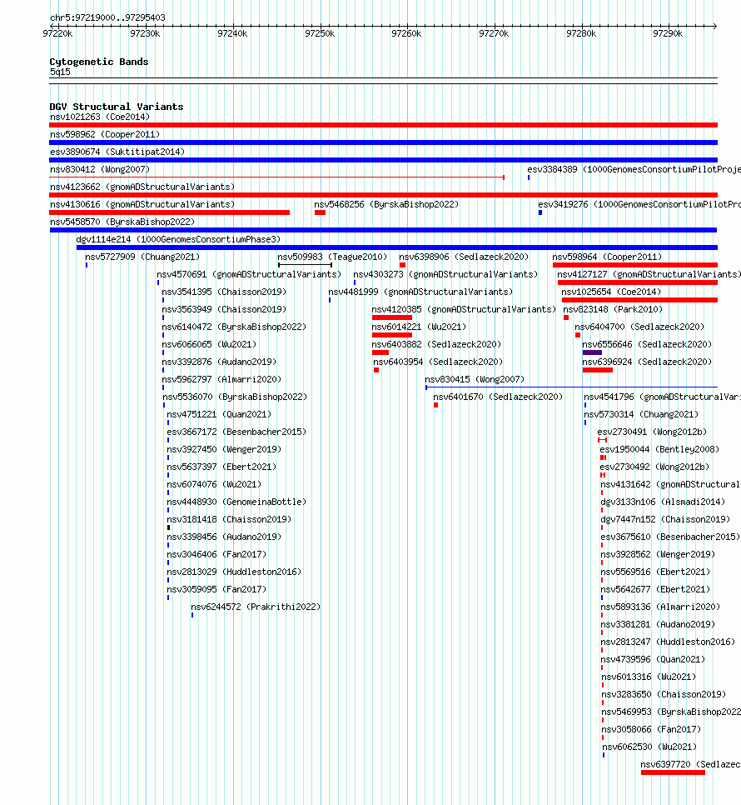This screenshot has height=805, width=741.
Task: Click esv2730491 (Wong2012b) label
Action: 652,432
